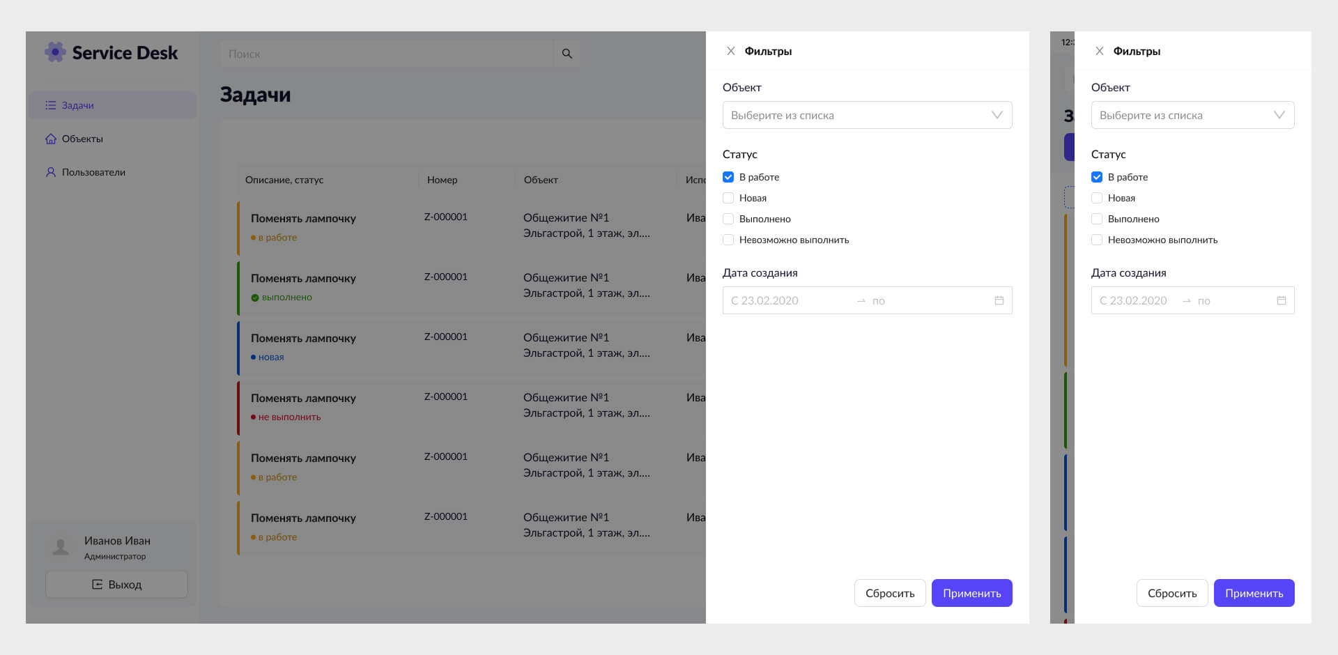The width and height of the screenshot is (1338, 655).
Task: Click the Поиск search input field
Action: [387, 54]
